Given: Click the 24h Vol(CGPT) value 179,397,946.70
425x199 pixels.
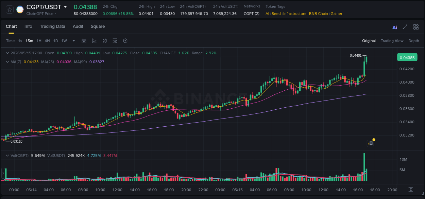Looking at the screenshot, I should pos(194,14).
